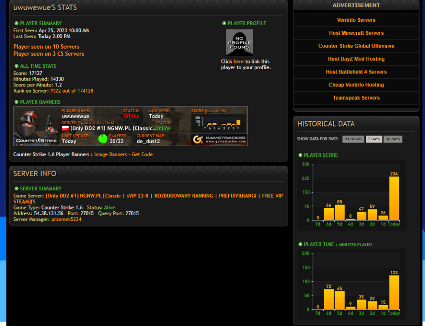Click the GameTracker logo in the banner
Image resolution: width=425 pixels, height=326 pixels.
click(x=219, y=140)
